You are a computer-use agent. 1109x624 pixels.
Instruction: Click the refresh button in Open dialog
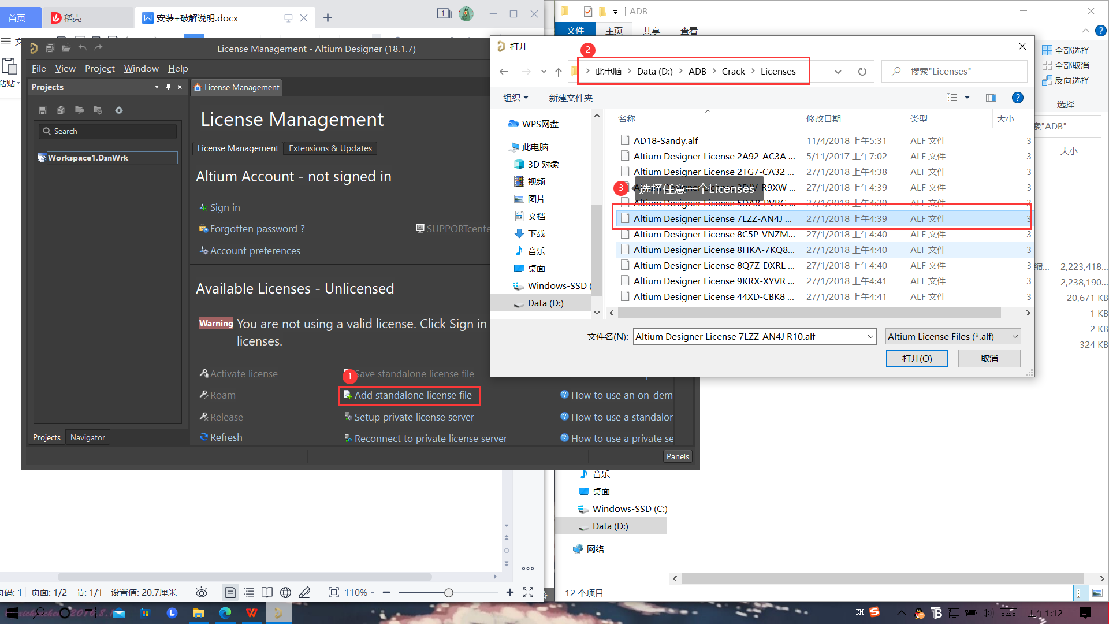tap(862, 72)
